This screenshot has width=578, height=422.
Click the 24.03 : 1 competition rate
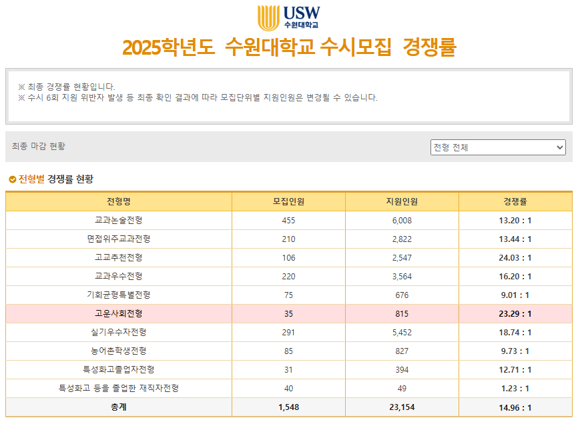(515, 258)
